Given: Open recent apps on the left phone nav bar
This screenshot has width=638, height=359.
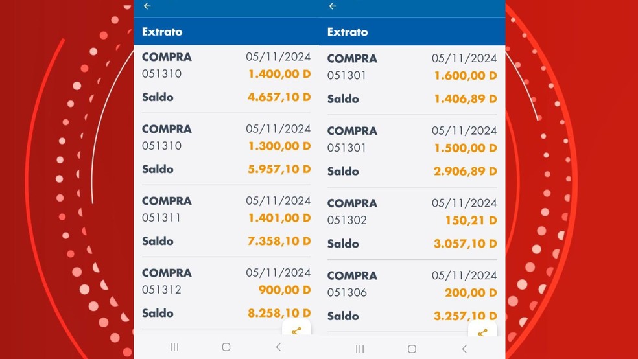Looking at the screenshot, I should coord(174,347).
